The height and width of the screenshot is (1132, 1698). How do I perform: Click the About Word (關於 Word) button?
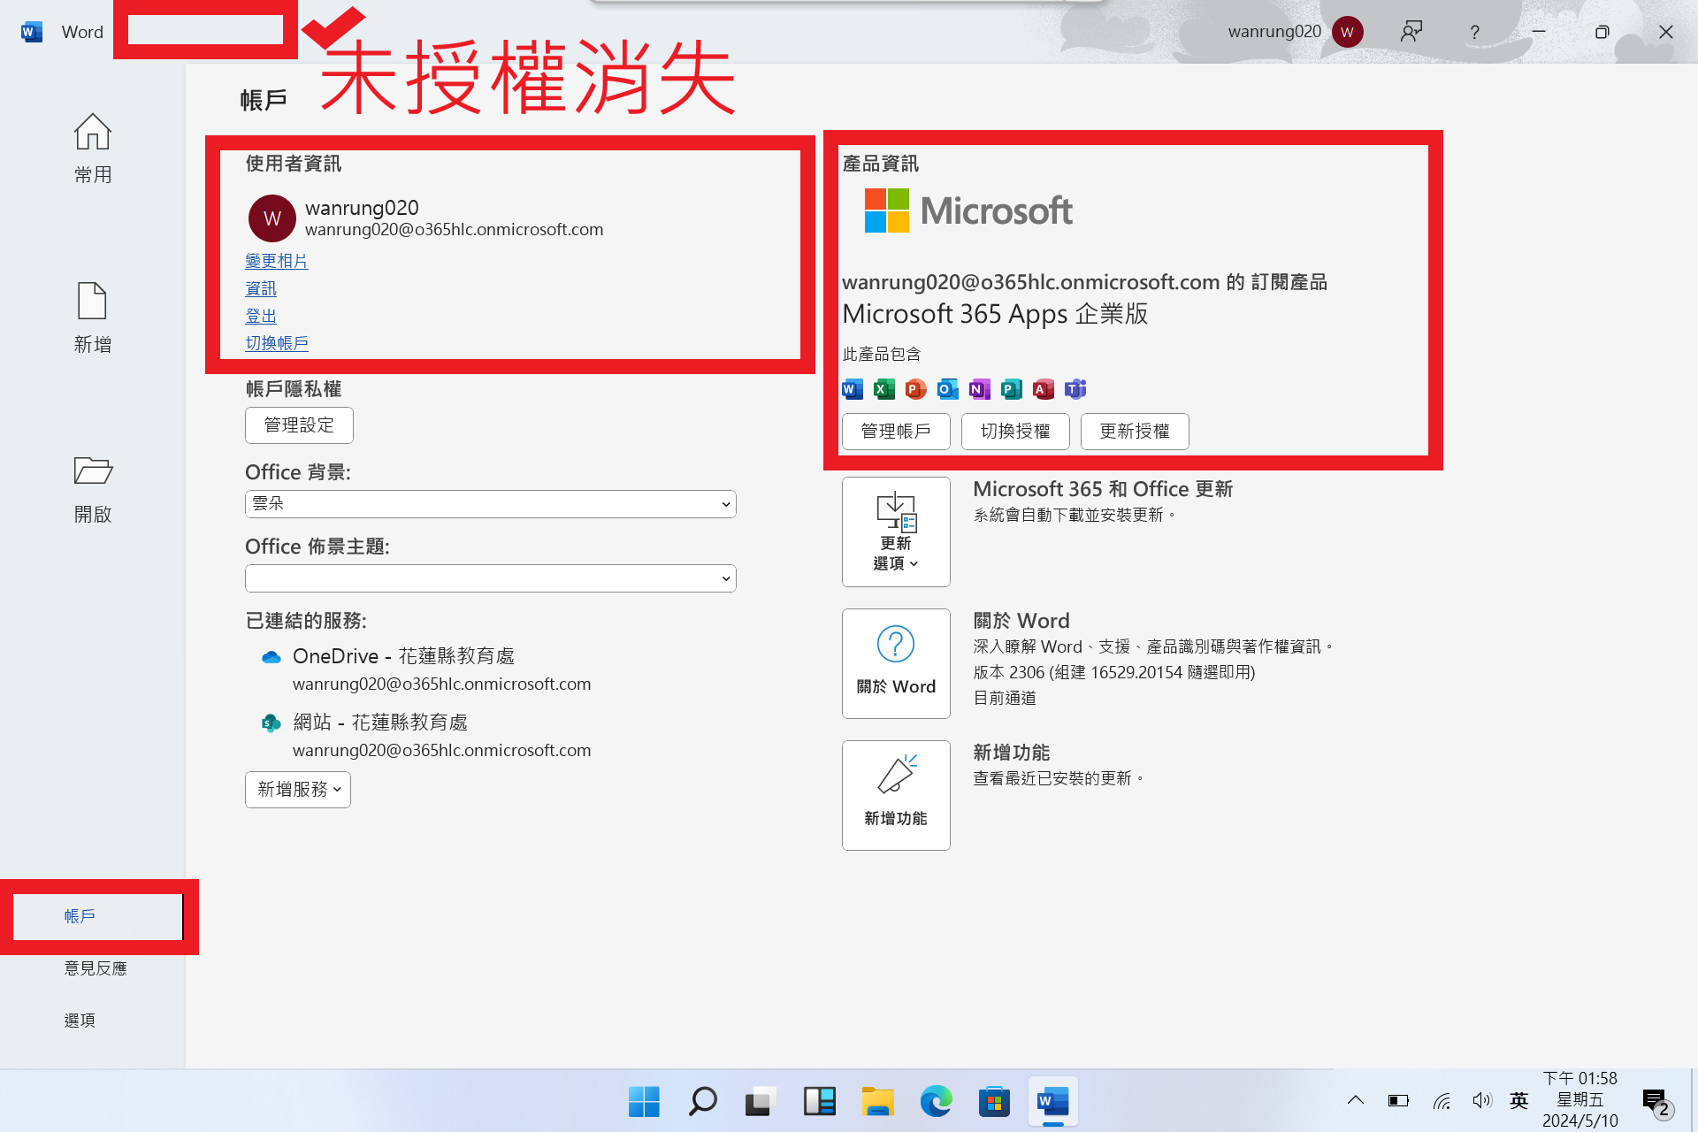(895, 663)
